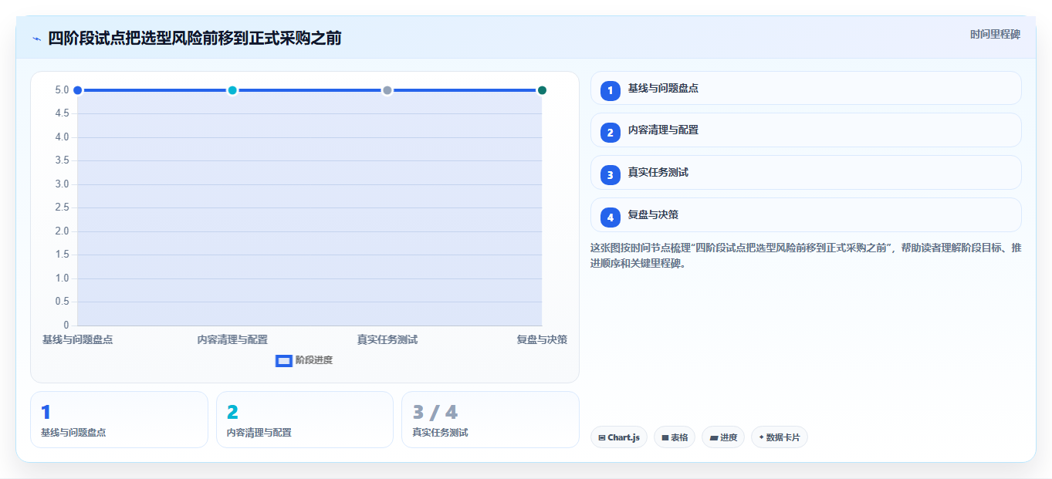Click the icon in the Chart.js tag

pyautogui.click(x=602, y=437)
